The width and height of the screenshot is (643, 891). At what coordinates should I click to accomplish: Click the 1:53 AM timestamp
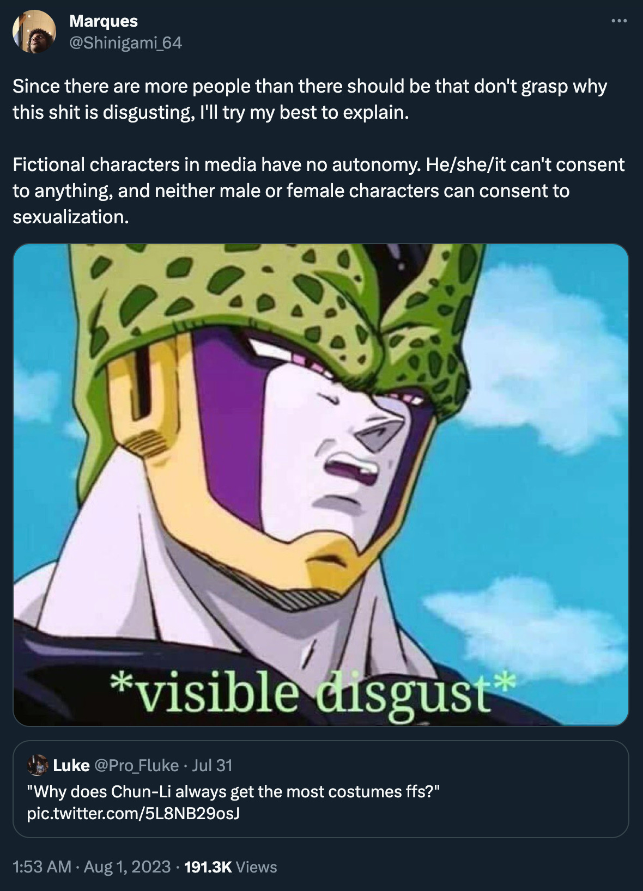[x=42, y=866]
